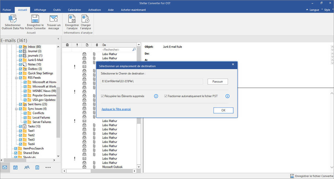Image resolution: width=334 pixels, height=179 pixels.
Task: Click info icon beside Récupérer les Éléments supprimés
Action: tap(156, 96)
